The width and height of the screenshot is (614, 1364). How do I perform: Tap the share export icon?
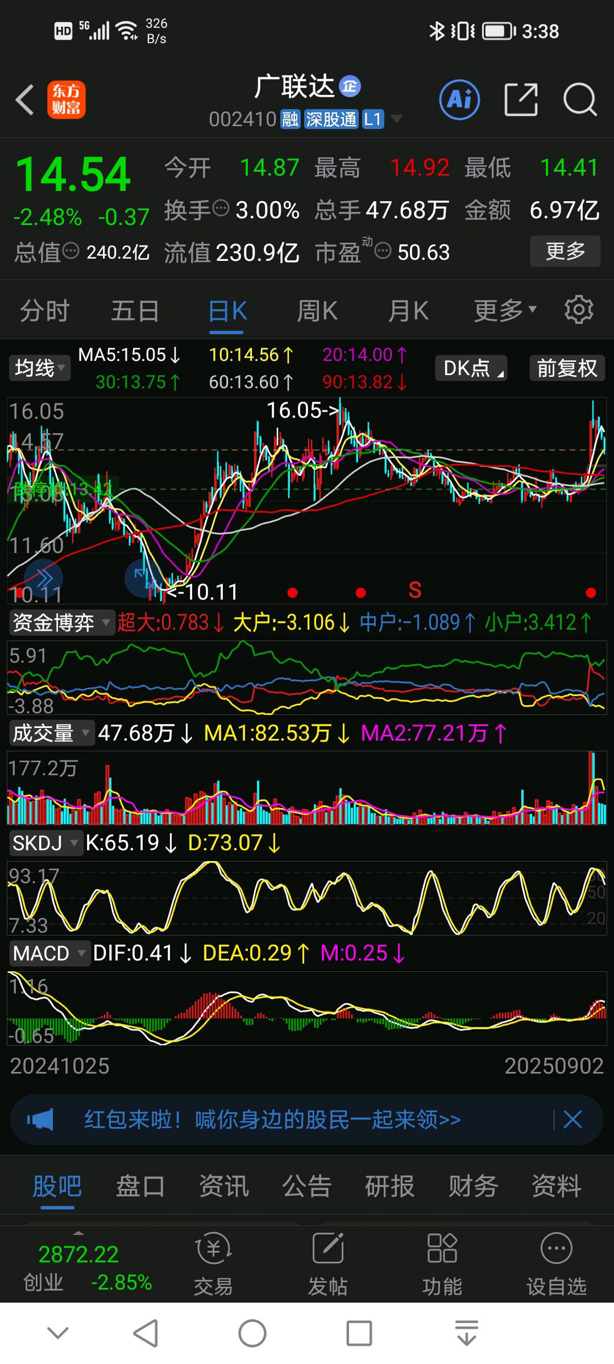521,100
